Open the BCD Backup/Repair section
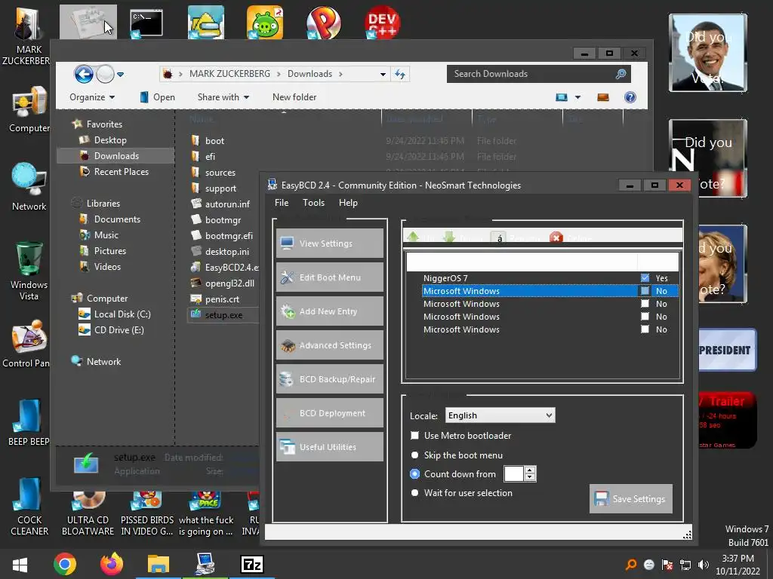773x579 pixels. coord(329,379)
